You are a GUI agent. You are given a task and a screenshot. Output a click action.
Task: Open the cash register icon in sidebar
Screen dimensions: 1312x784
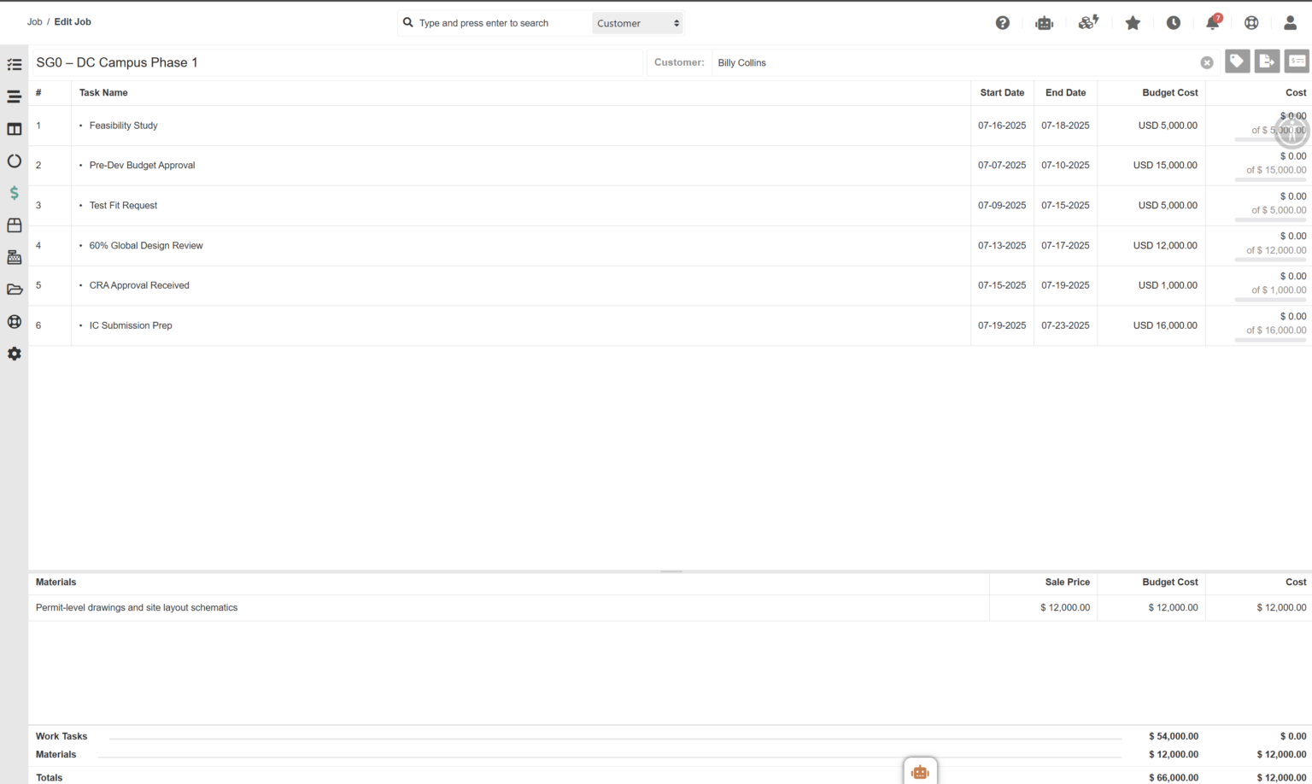click(x=14, y=257)
